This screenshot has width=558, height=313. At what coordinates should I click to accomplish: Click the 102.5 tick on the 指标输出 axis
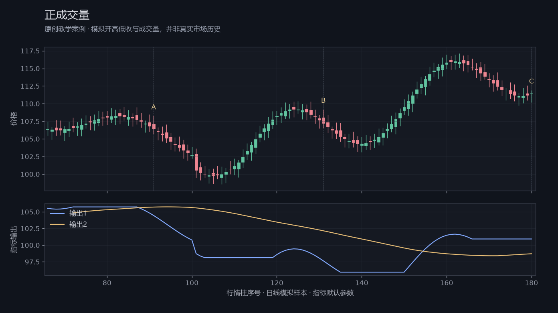tap(30, 229)
